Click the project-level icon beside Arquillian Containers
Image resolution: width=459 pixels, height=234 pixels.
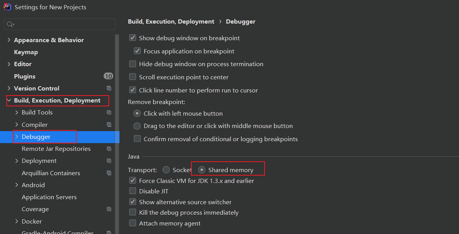tap(109, 173)
